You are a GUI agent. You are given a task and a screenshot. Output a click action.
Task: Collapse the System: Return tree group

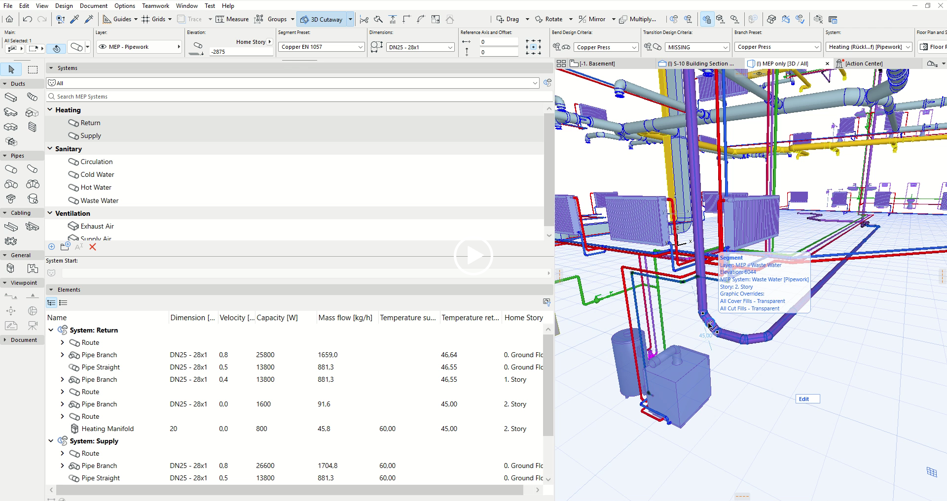pos(51,330)
